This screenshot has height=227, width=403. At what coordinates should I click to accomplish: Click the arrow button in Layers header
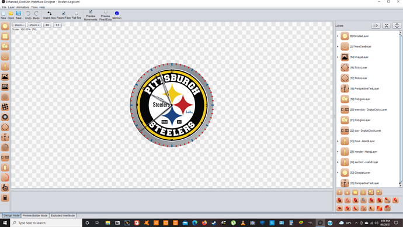(376, 26)
